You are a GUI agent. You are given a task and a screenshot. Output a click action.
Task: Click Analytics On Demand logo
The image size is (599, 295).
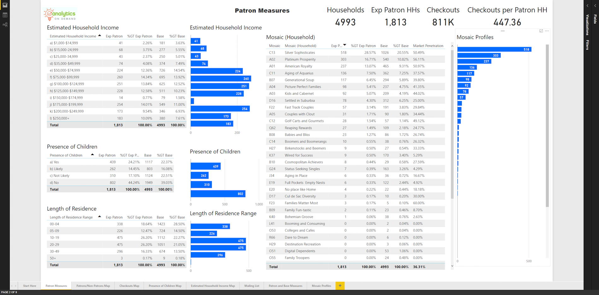[60, 14]
